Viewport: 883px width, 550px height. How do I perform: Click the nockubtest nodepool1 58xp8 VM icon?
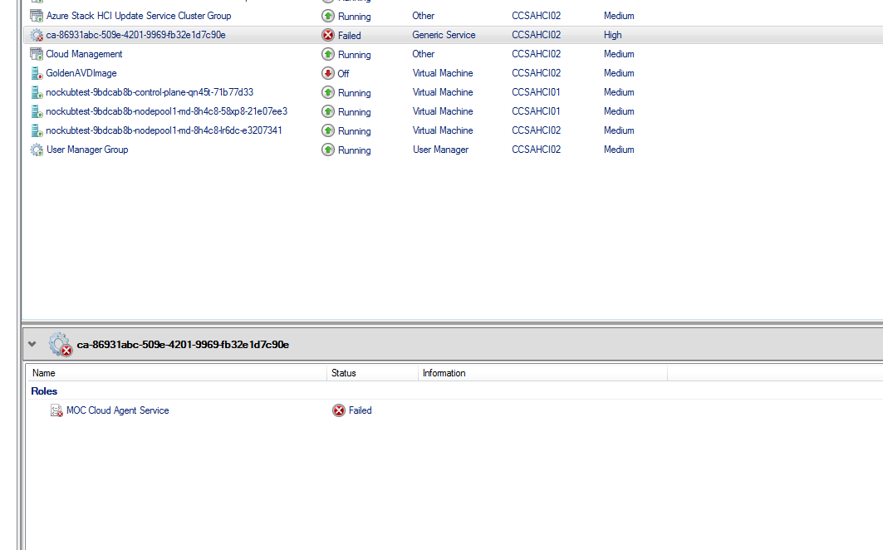coord(37,111)
